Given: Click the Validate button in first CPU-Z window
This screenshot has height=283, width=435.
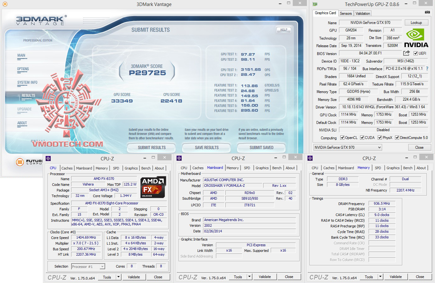Looking at the screenshot, I should pyautogui.click(x=134, y=277).
